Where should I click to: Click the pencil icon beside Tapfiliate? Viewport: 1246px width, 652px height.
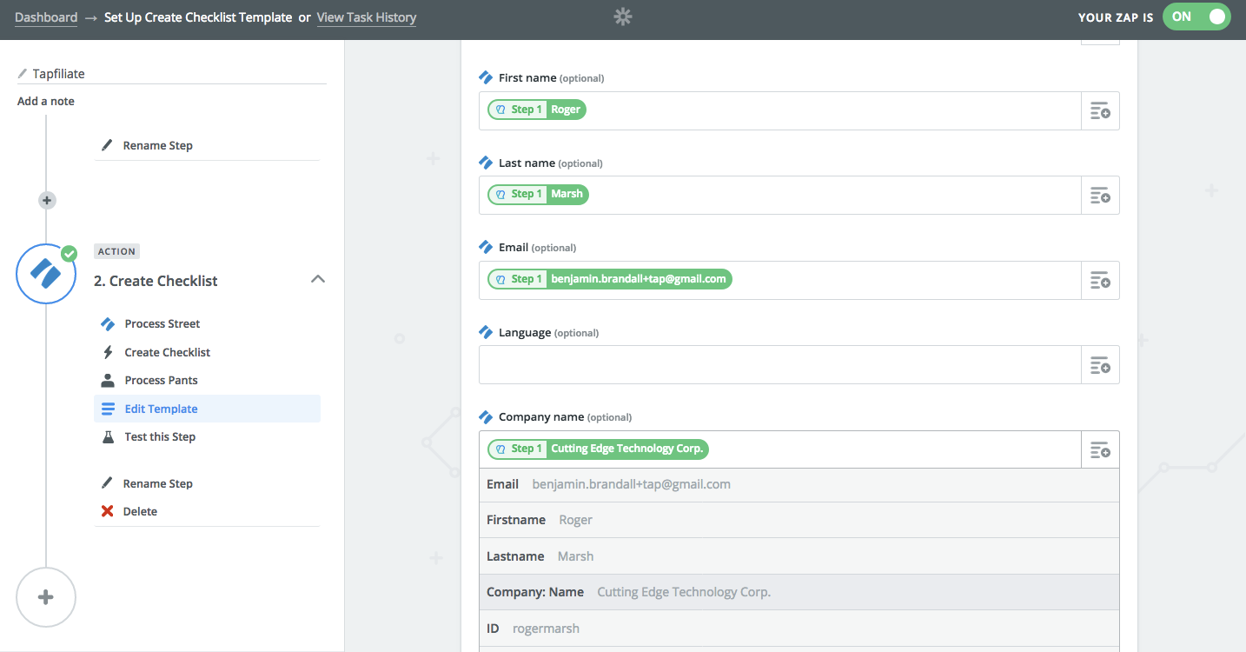23,74
